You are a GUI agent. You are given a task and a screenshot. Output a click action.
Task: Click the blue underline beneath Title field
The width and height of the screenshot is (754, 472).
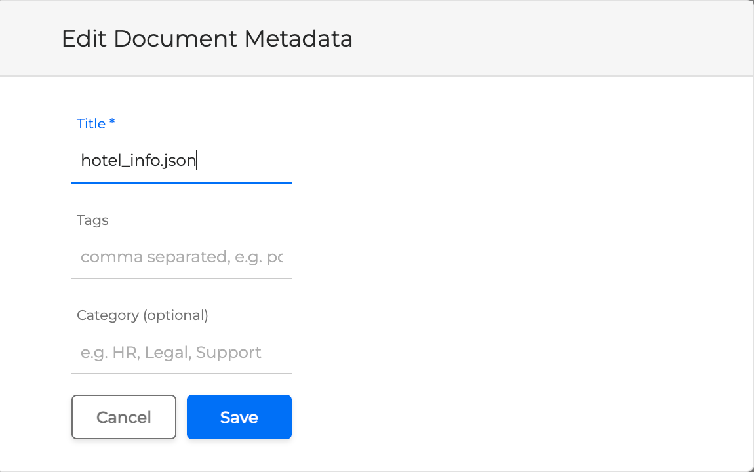pos(181,182)
